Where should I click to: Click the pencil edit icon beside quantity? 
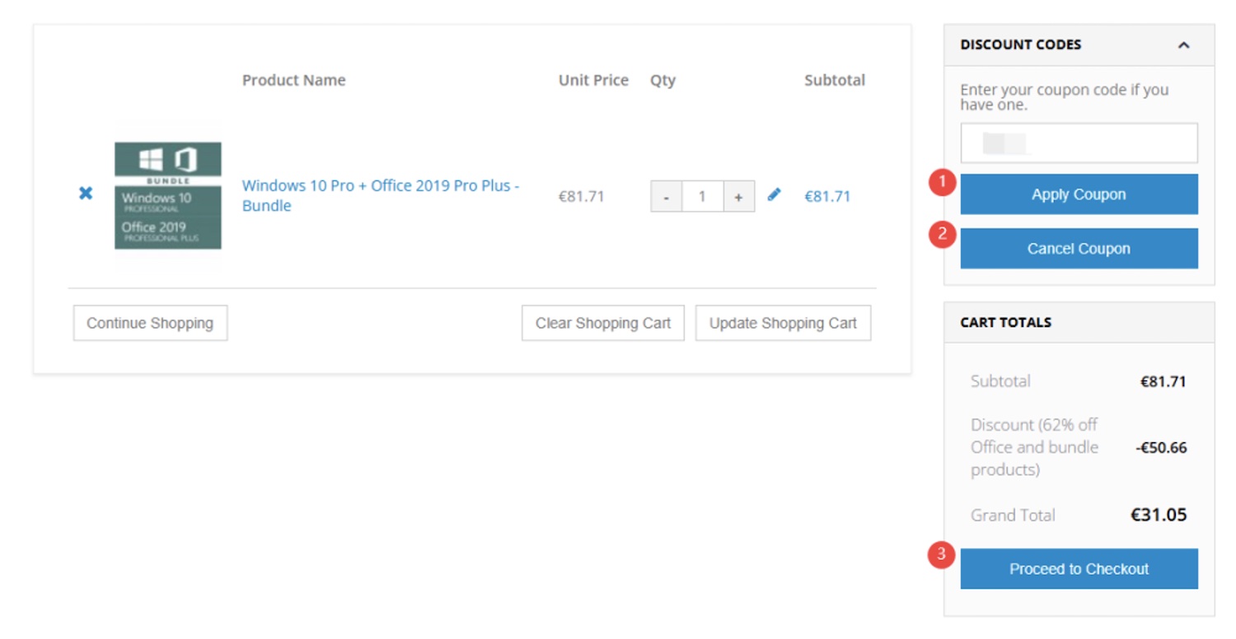774,194
